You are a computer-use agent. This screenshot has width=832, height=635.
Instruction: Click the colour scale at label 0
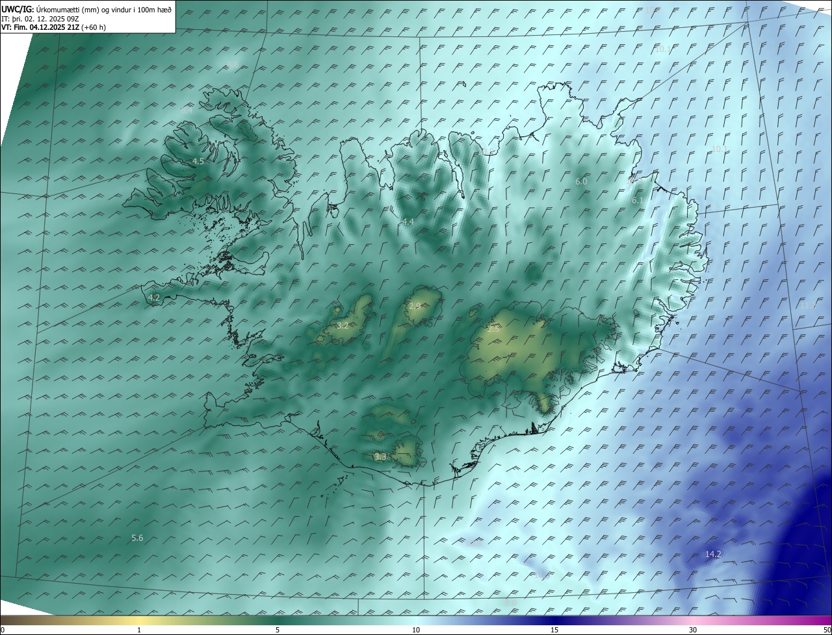click(3, 630)
